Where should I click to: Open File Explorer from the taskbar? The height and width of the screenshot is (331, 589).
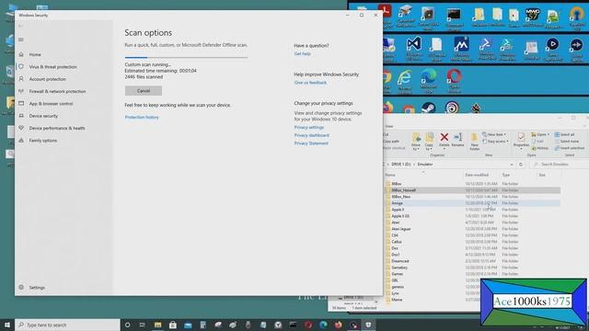click(157, 325)
